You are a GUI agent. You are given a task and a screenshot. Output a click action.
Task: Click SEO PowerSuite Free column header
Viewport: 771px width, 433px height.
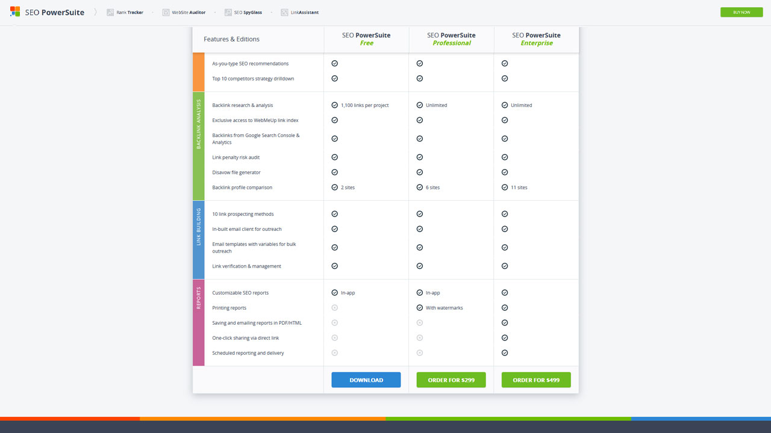coord(366,39)
